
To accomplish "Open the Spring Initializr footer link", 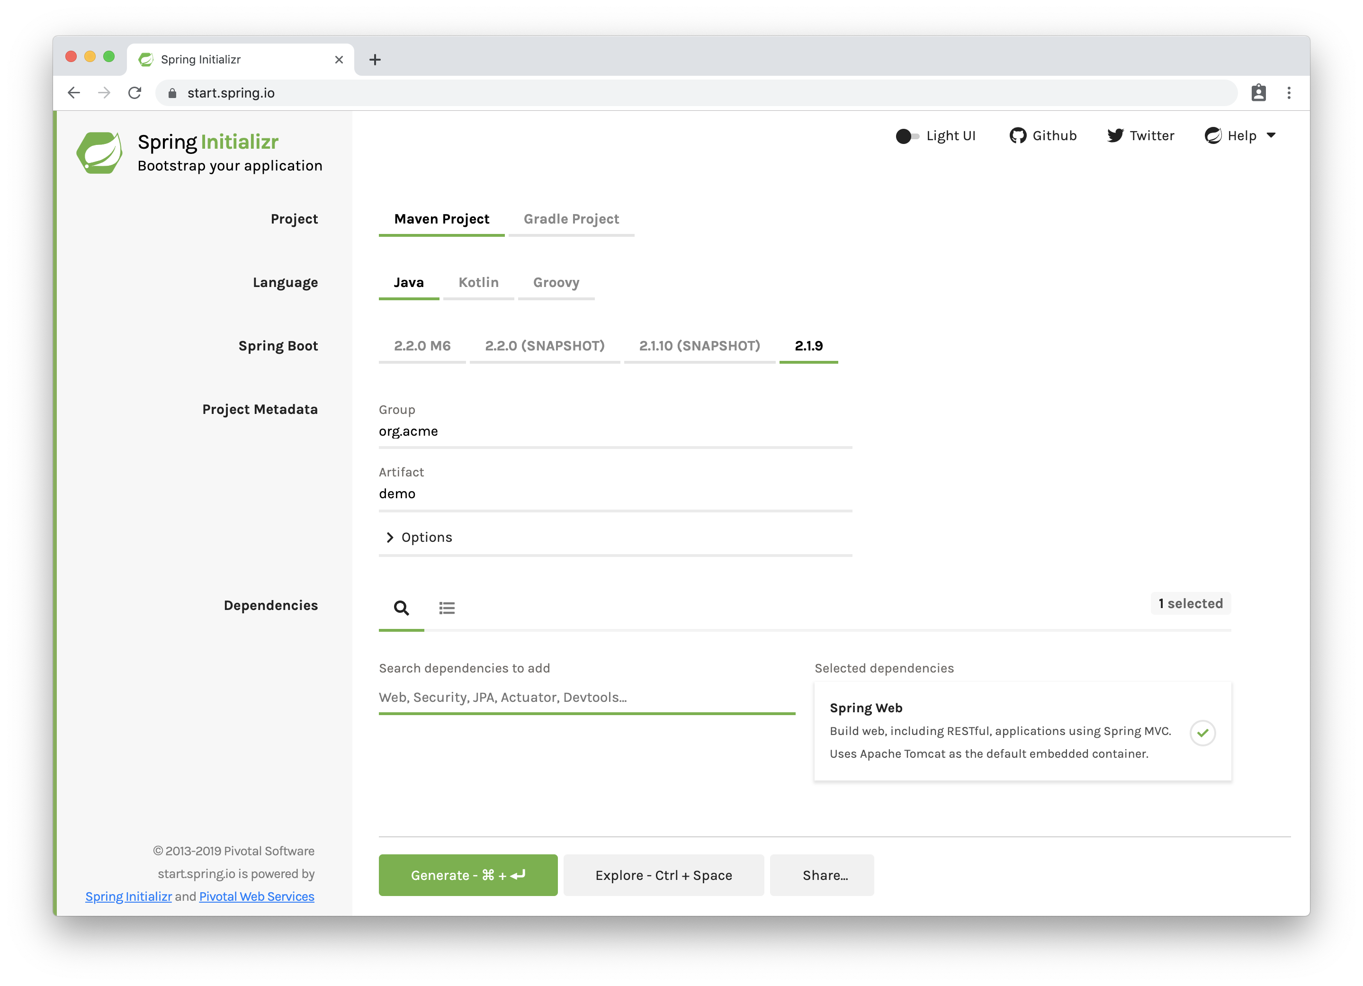I will pyautogui.click(x=128, y=896).
